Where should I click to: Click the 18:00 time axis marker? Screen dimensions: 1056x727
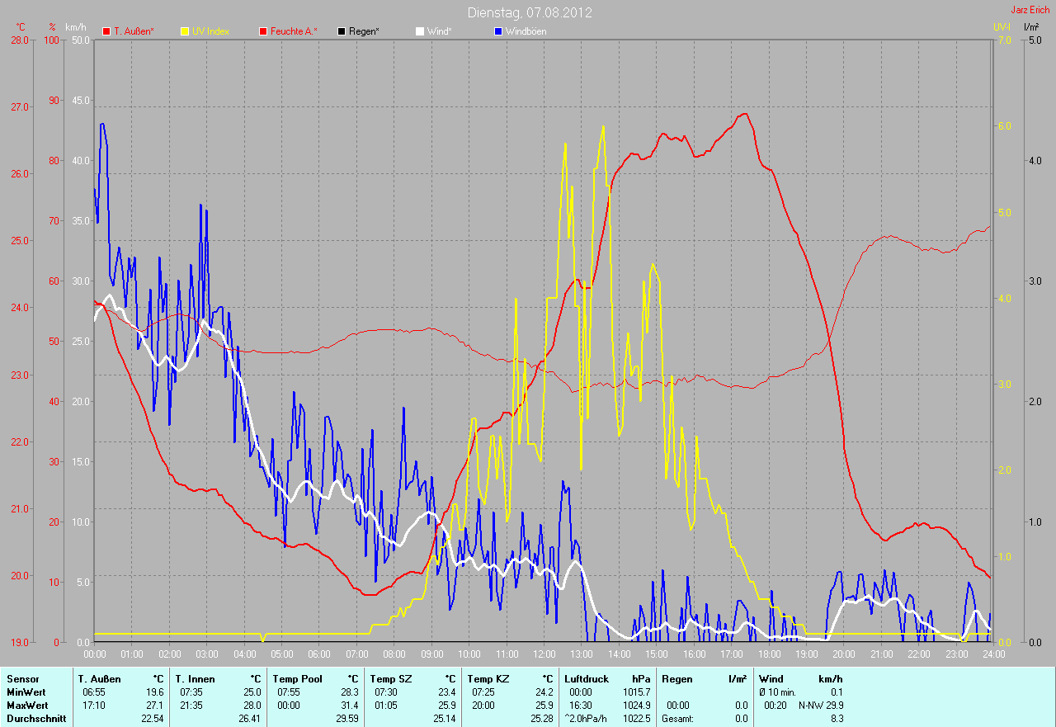point(769,654)
